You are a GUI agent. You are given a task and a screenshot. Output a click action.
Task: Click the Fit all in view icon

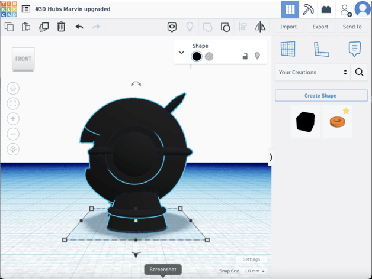13,103
